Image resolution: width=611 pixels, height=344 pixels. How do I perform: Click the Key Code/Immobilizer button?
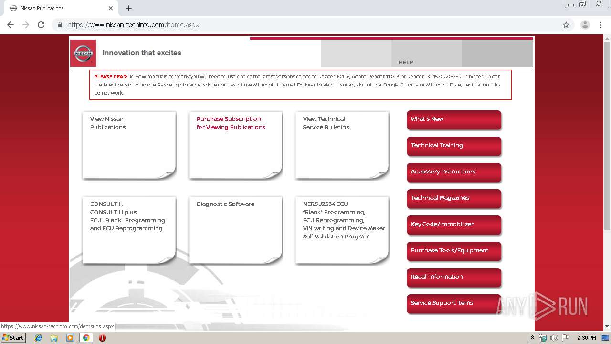[454, 225]
